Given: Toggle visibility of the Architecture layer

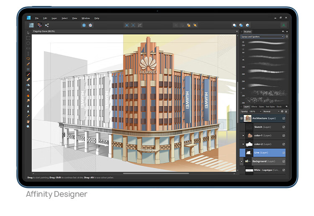Looking at the screenshot, I should 284,118.
